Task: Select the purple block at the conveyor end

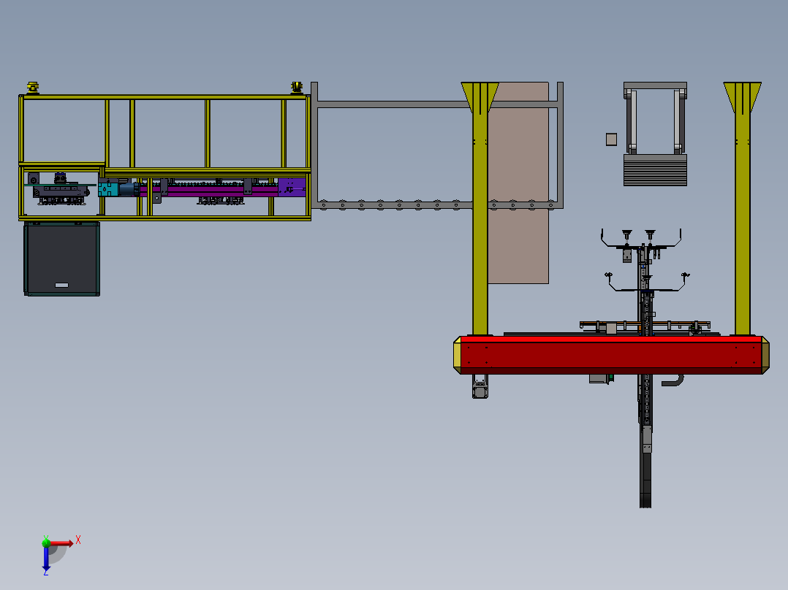Action: [x=292, y=187]
